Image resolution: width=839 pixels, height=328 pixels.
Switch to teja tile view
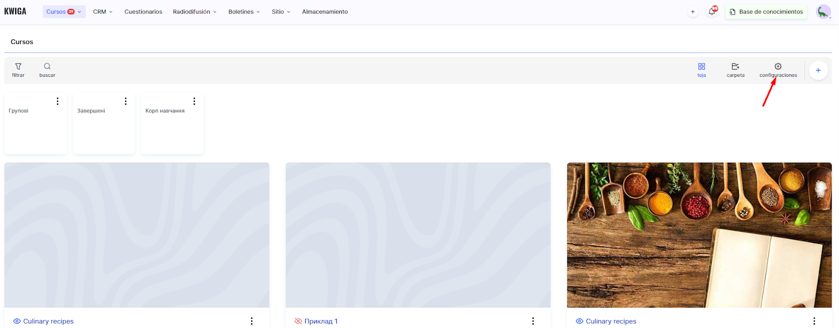pyautogui.click(x=702, y=70)
